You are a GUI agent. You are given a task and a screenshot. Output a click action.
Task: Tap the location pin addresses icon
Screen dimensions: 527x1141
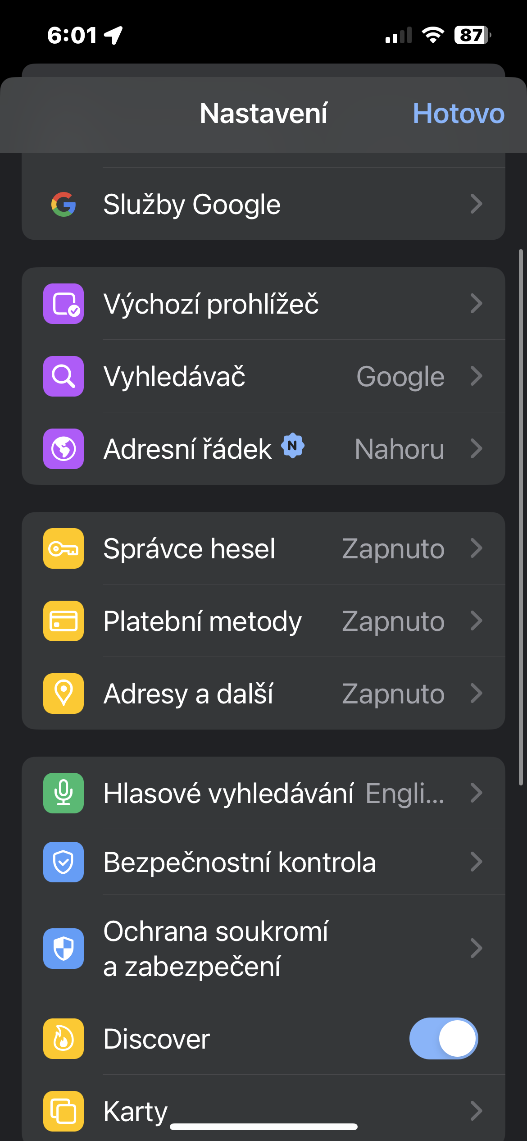[64, 694]
